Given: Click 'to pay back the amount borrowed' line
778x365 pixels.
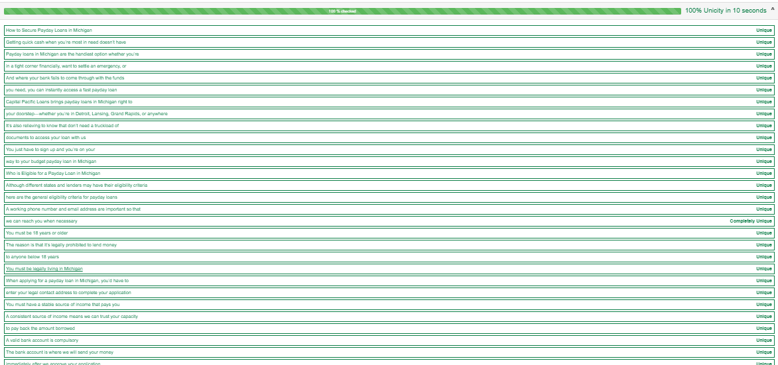Looking at the screenshot, I should [389, 329].
